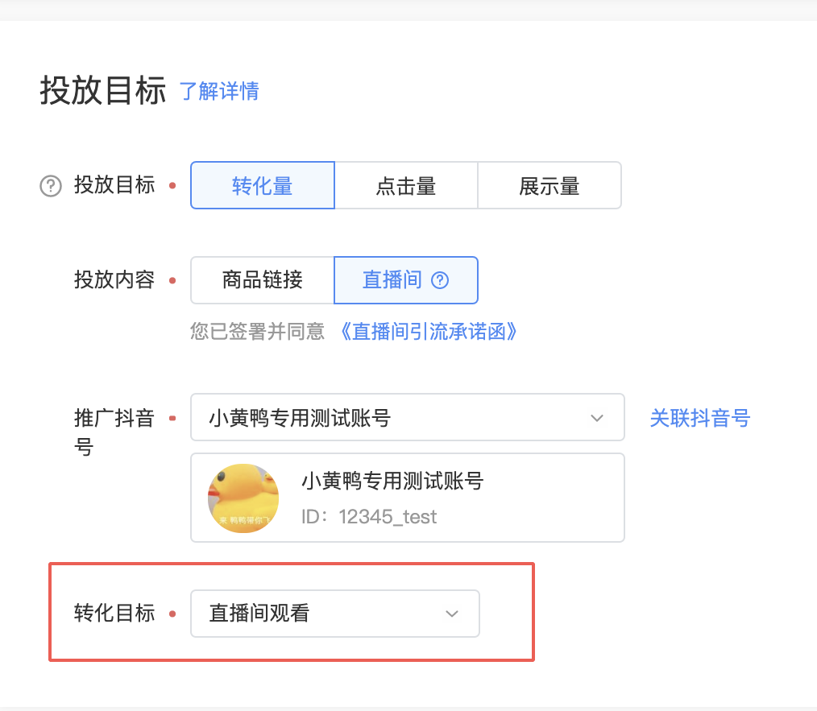Select 商品链接 as promotion content

262,280
